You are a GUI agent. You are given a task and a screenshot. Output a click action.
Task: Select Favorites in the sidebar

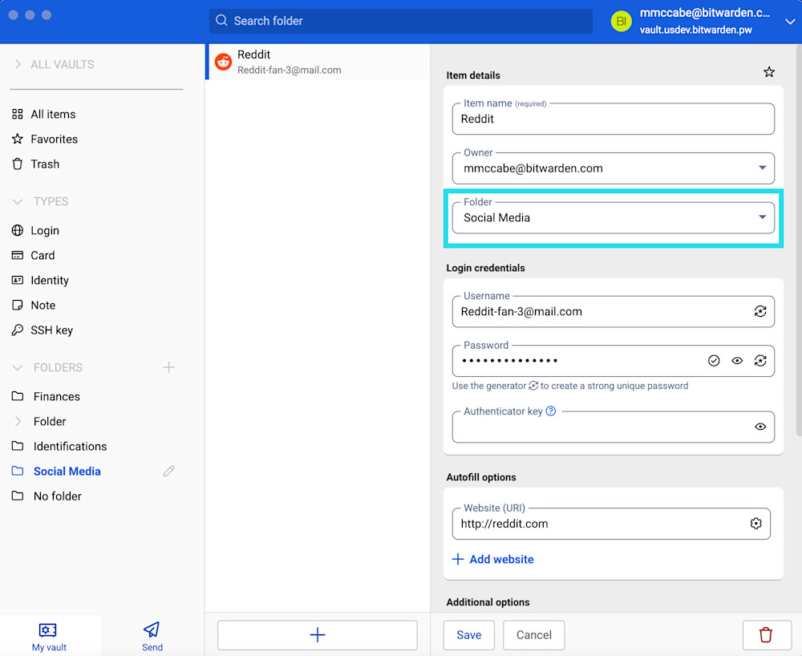pos(54,139)
